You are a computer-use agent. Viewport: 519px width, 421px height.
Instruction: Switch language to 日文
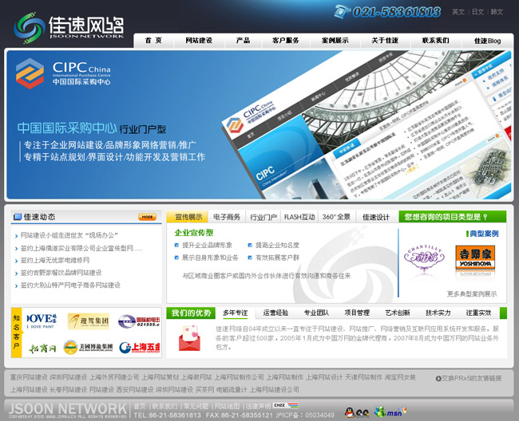click(477, 12)
